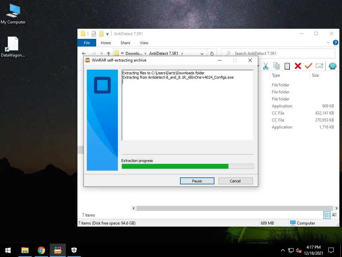The width and height of the screenshot is (342, 257).
Task: Click the clock showing 4:17 PM
Action: [x=313, y=247]
